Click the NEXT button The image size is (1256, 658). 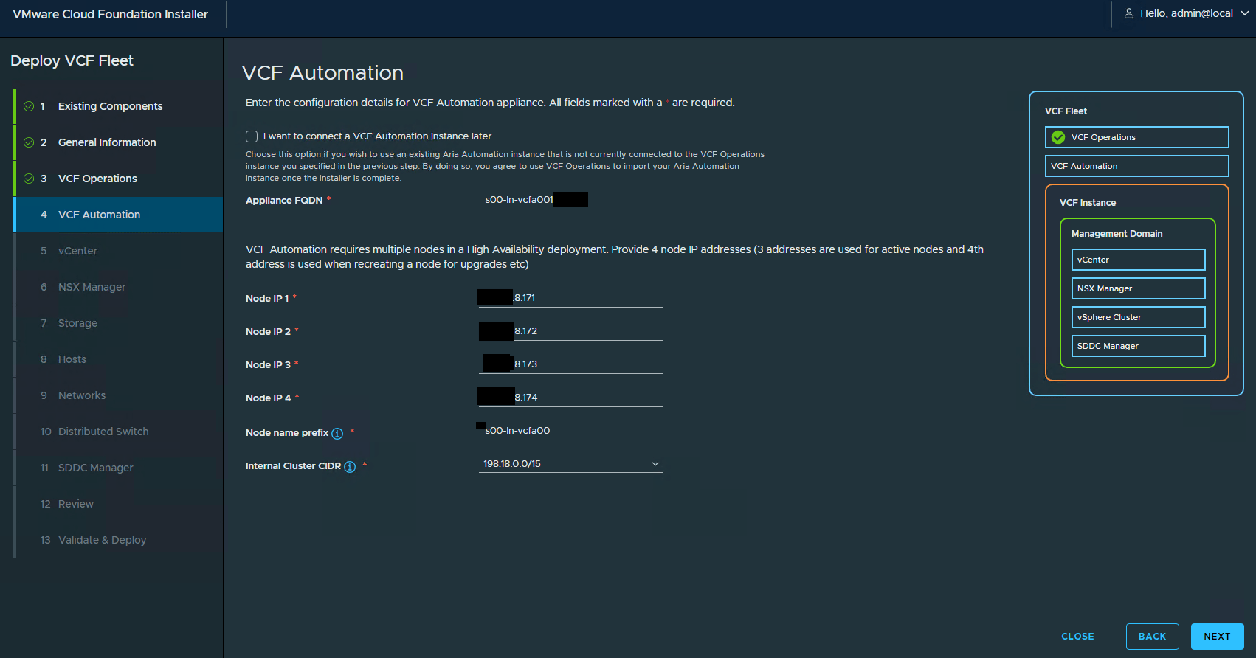coord(1218,637)
